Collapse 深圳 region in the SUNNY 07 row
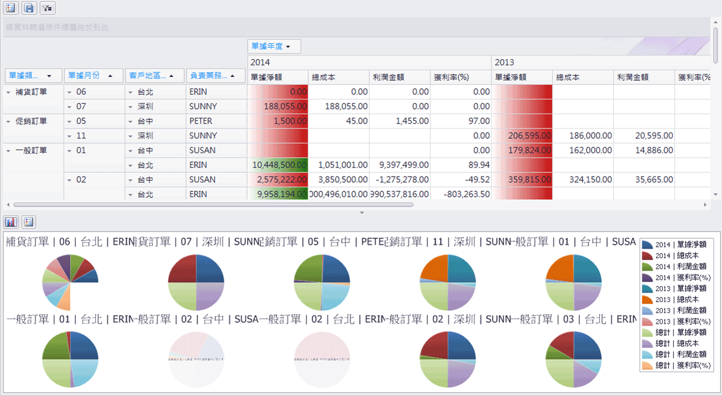 [x=131, y=107]
